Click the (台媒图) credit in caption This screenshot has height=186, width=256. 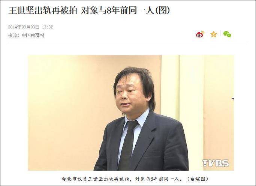197,179
